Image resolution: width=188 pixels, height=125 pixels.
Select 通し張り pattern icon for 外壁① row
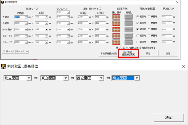pos(116,17)
